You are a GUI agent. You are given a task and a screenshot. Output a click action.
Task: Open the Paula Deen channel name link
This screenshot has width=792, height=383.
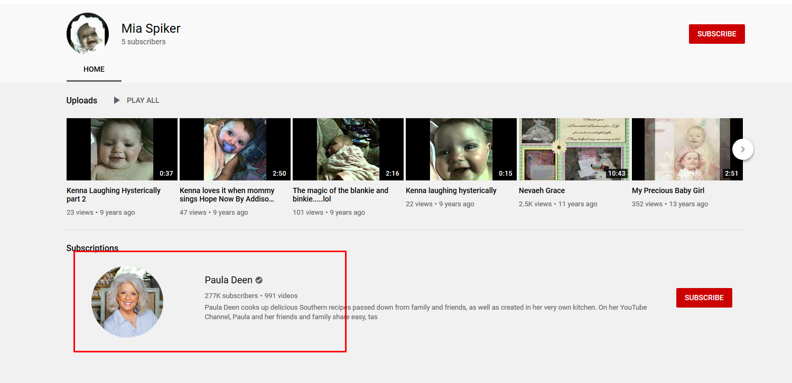coord(228,280)
